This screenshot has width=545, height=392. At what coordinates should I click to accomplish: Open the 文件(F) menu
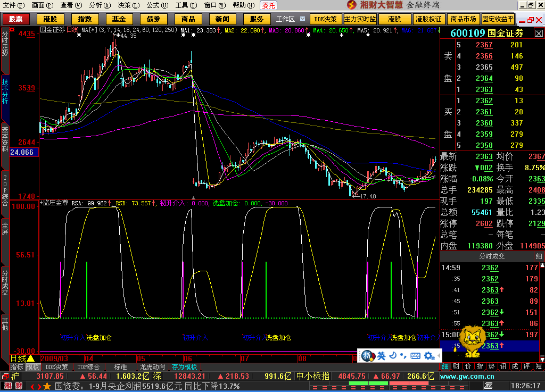pos(14,5)
